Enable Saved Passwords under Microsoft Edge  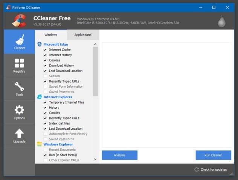pos(46,92)
